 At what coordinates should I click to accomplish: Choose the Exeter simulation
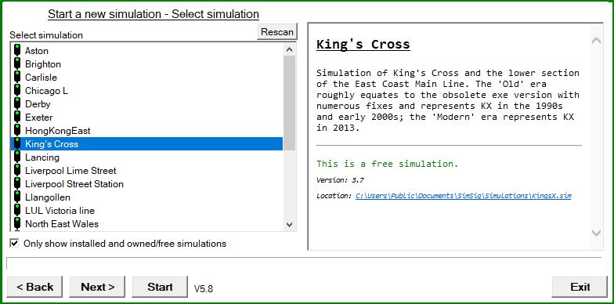[x=147, y=118]
